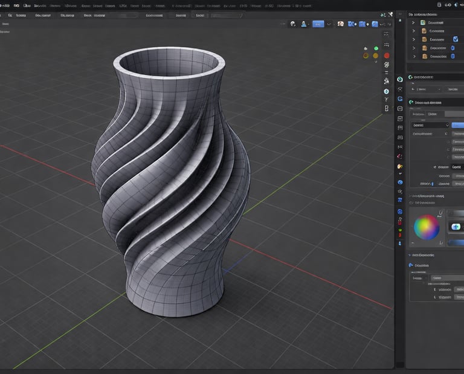The height and width of the screenshot is (374, 464).
Task: Expand the first outliner item with the green icon
Action: 414,22
